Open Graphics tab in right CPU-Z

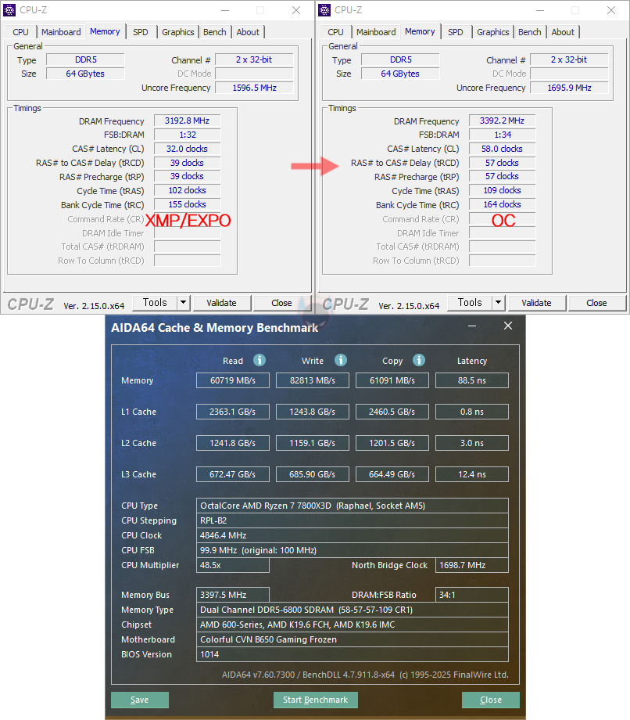[x=493, y=32]
